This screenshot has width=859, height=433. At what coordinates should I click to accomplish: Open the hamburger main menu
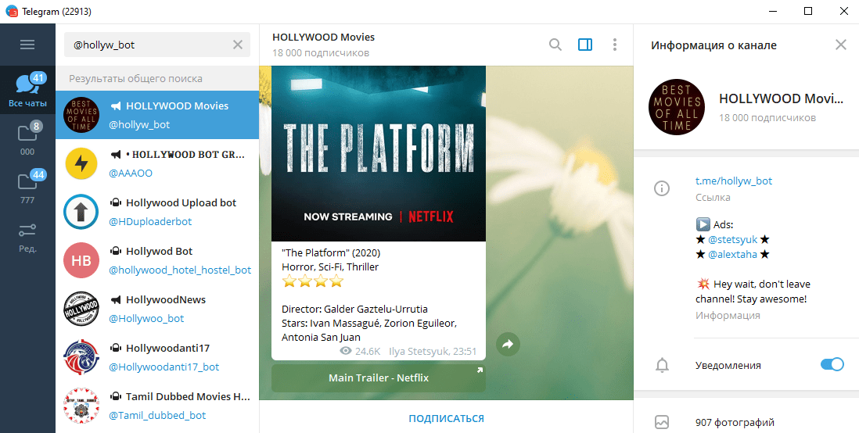(27, 45)
